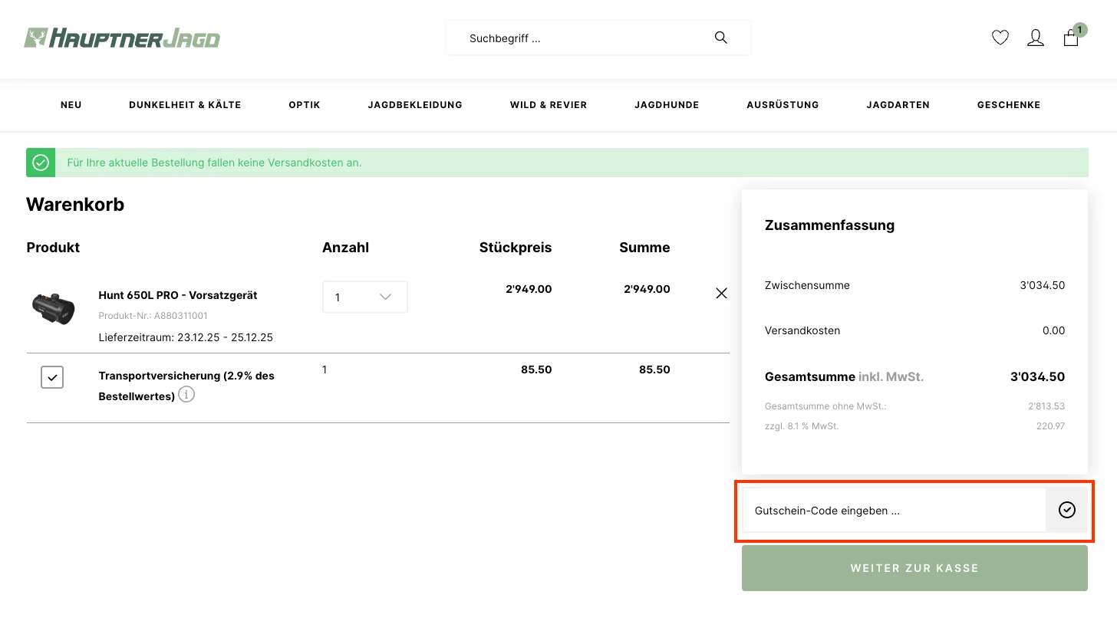Open Hunt 650L PRO product link

(x=178, y=295)
